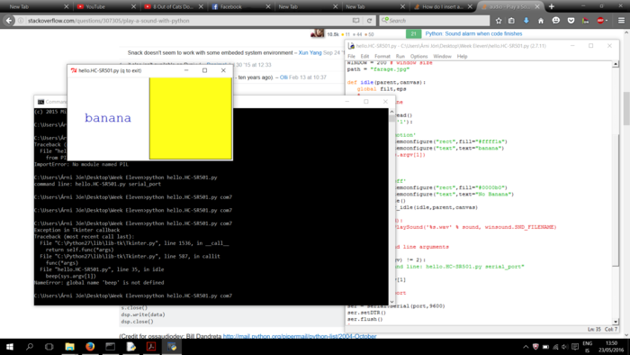Close the hello.HC-SR501.py Tk window
630x355 pixels.
click(x=223, y=70)
